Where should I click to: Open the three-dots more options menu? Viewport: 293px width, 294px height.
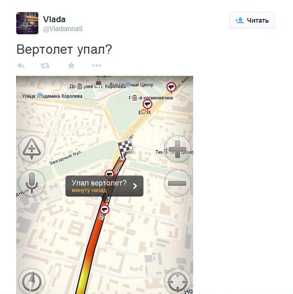tap(97, 65)
